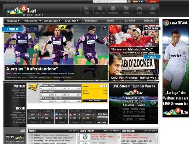Click football icon beside Napoli - Chievo
189x144 pixels.
tap(41, 85)
